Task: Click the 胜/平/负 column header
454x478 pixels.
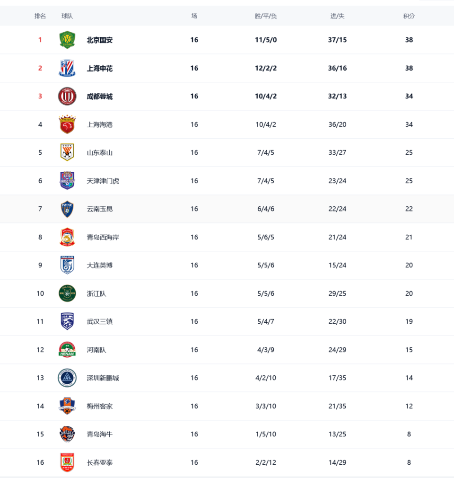Action: click(x=266, y=16)
